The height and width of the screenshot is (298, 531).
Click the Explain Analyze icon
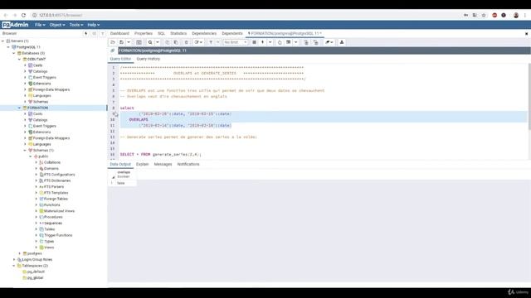(x=289, y=42)
